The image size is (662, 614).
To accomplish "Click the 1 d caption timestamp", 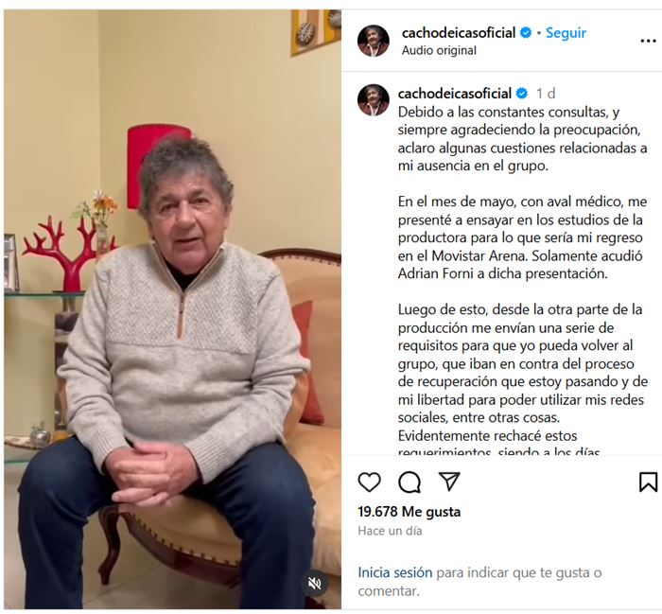I will click(x=546, y=94).
